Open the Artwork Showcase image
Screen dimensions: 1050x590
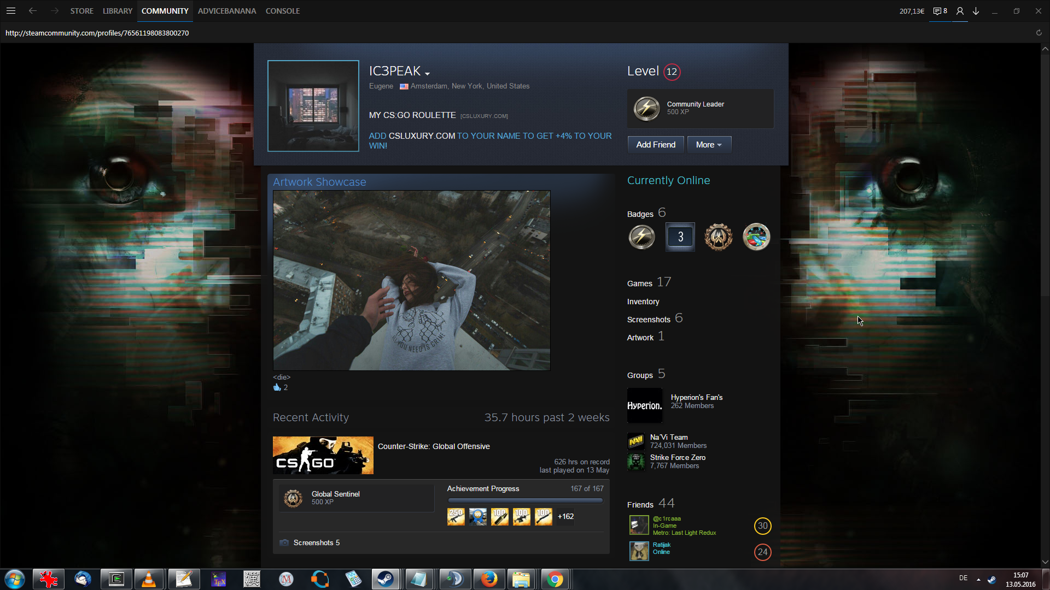pos(411,280)
